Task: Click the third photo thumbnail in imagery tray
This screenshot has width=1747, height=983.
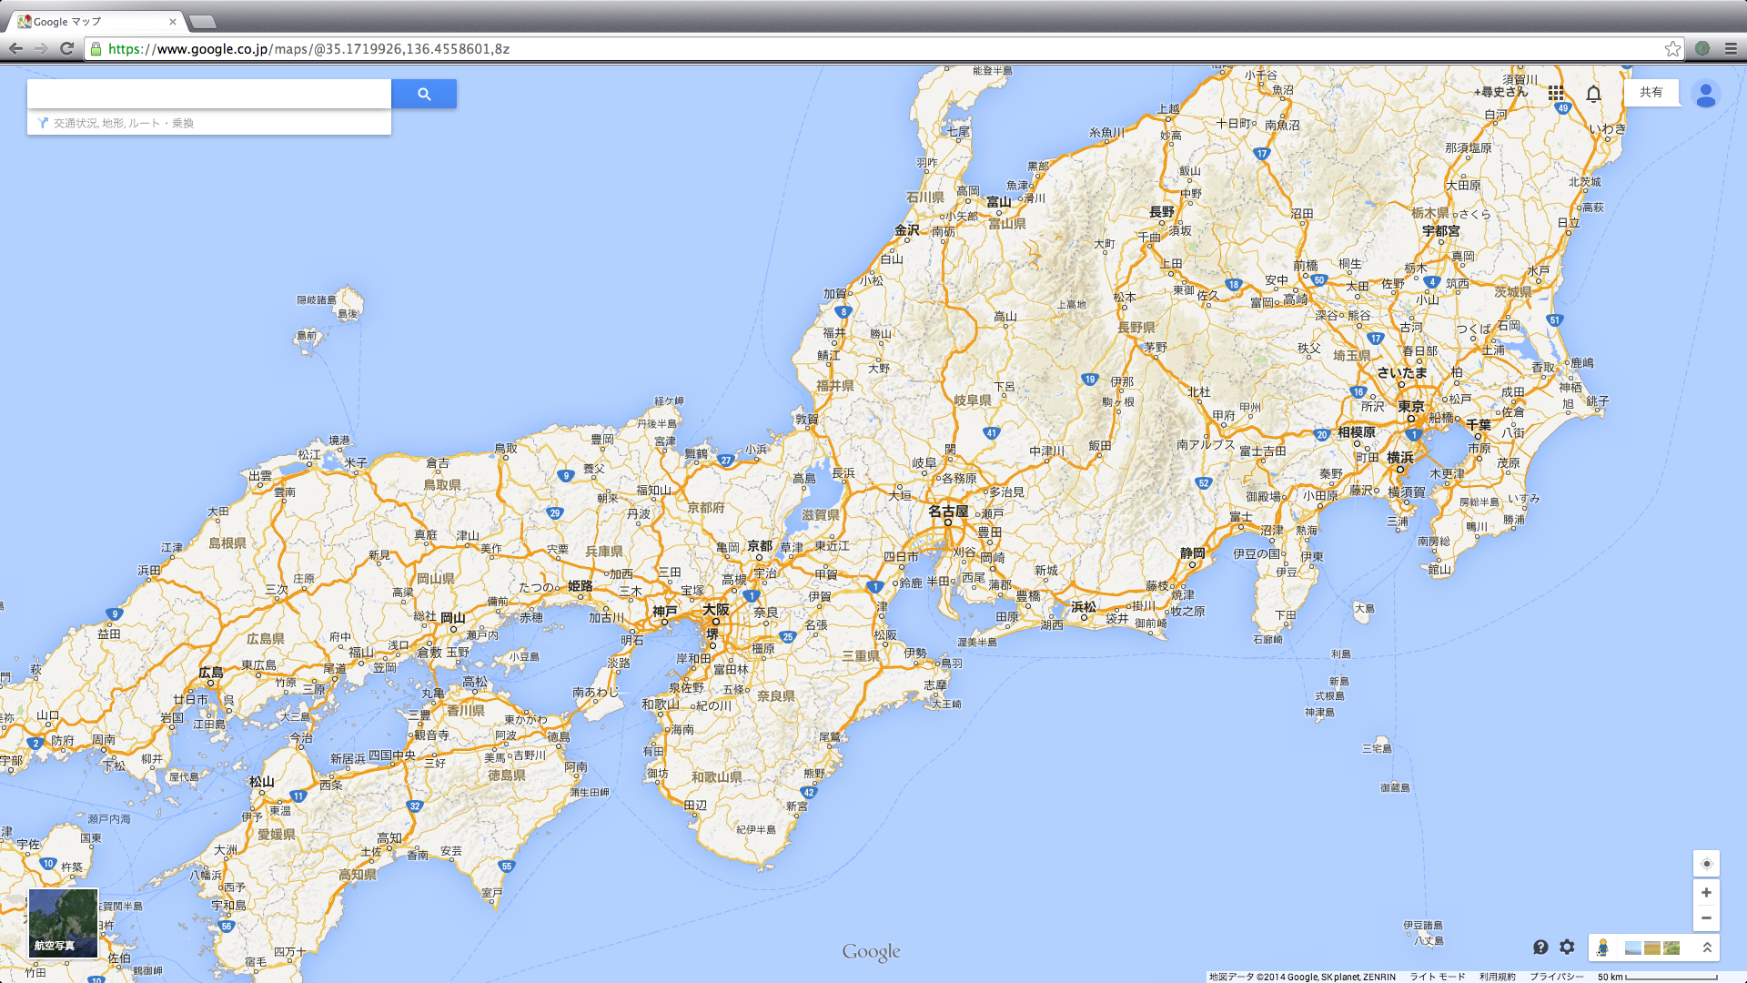Action: point(1671,948)
